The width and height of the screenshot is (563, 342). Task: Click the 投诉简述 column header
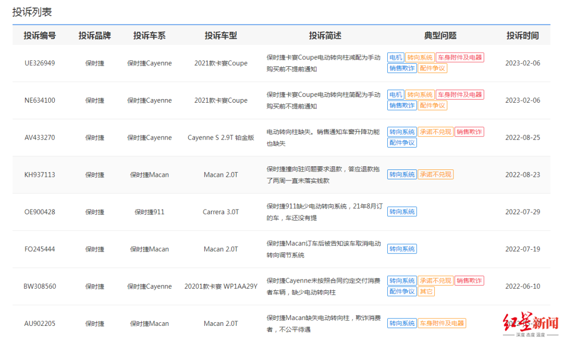click(325, 35)
